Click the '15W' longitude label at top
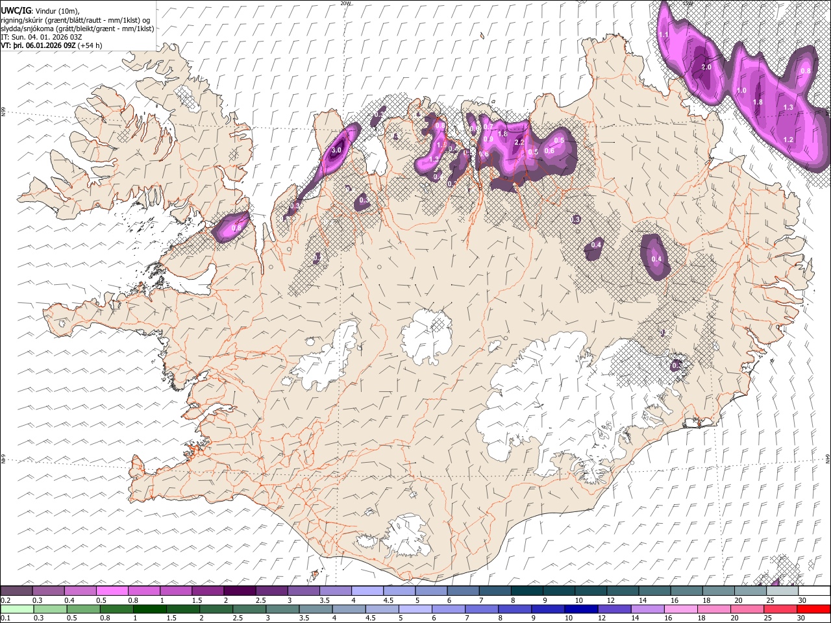 tap(688, 3)
